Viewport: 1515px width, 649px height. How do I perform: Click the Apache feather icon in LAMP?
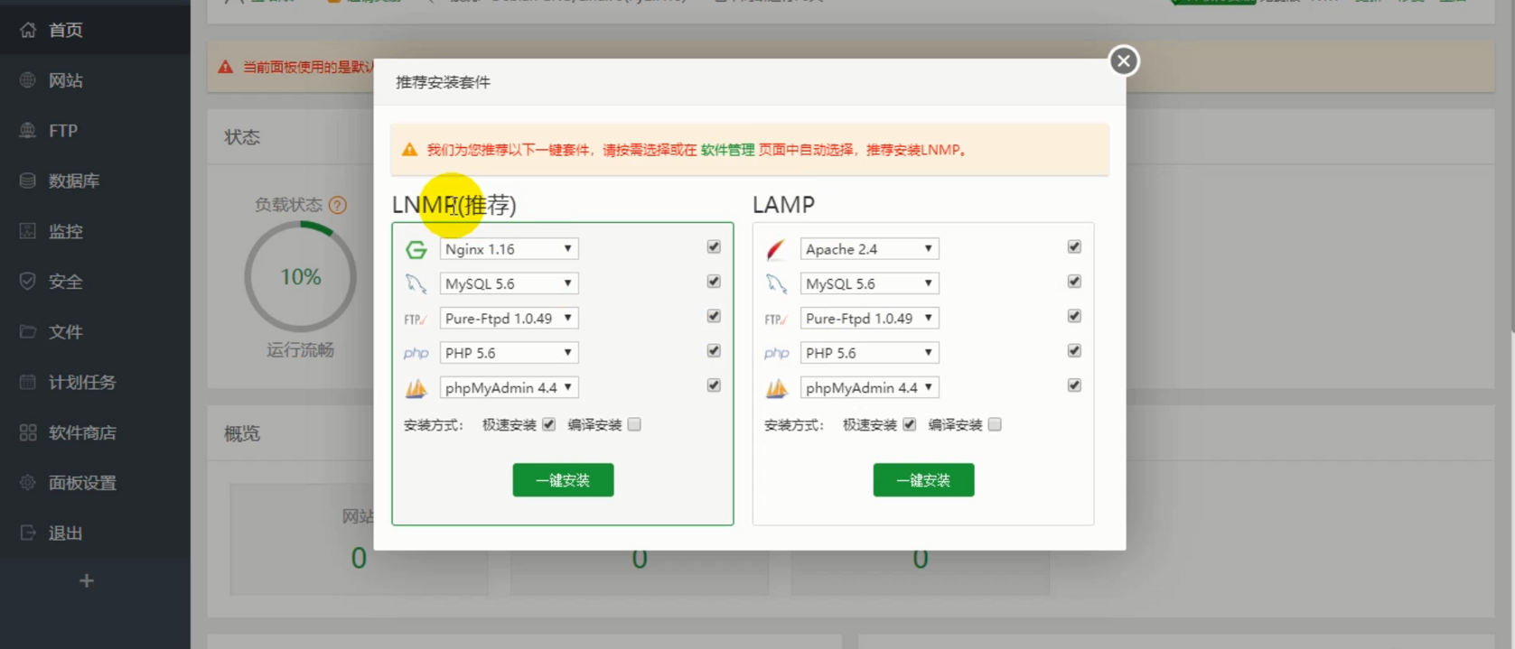[776, 249]
